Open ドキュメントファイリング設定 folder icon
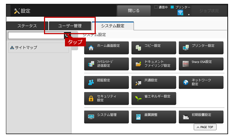 point(138,64)
